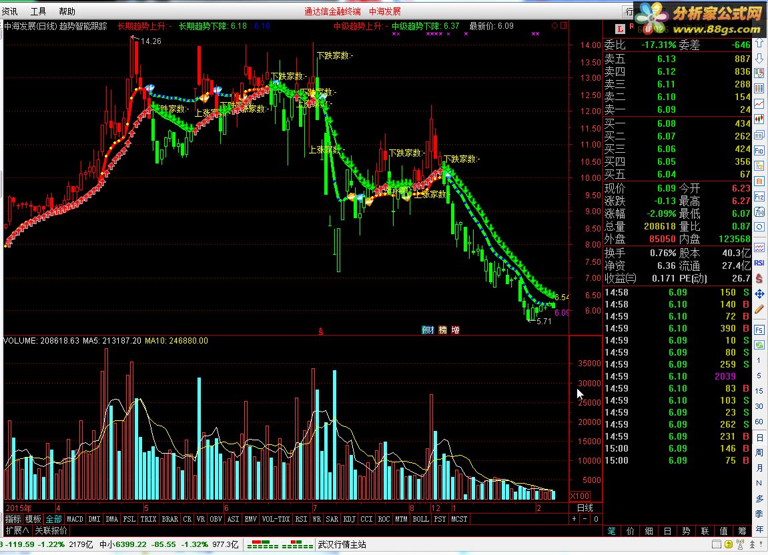Select the yearly 年 period
This screenshot has height=555, width=768.
coord(759,529)
